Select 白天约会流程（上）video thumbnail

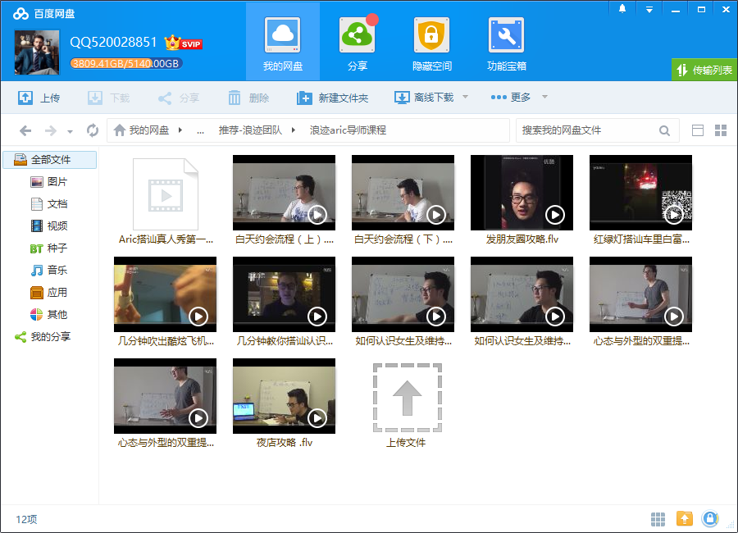pyautogui.click(x=285, y=193)
